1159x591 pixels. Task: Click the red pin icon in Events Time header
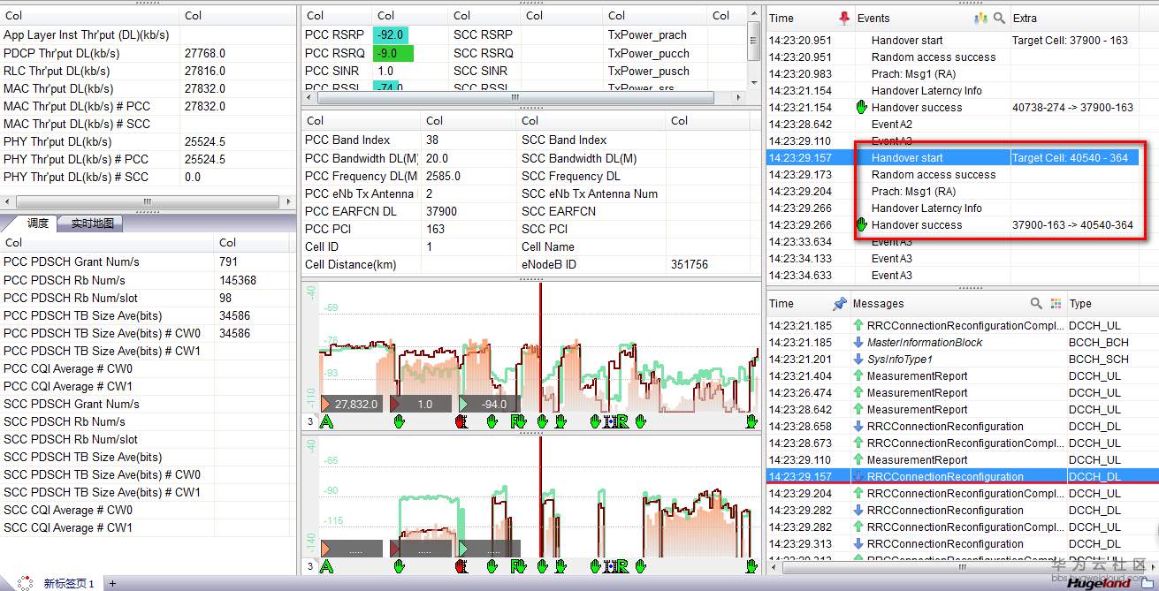pyautogui.click(x=844, y=18)
